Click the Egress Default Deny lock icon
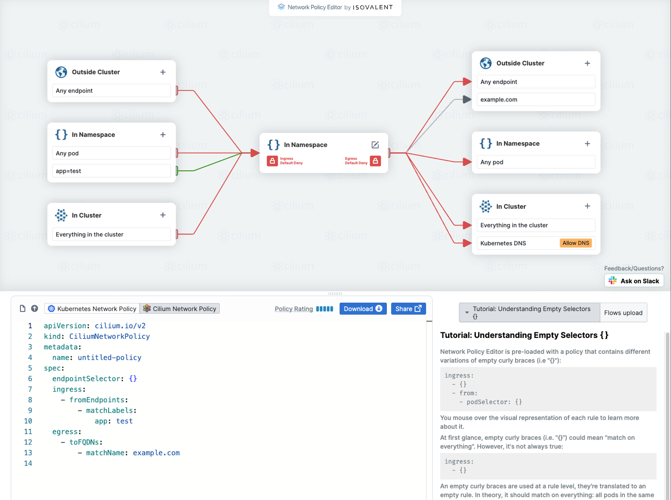Viewport: 671px width, 500px height. [375, 161]
